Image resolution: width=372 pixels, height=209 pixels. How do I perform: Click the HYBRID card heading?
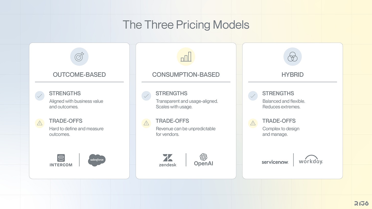pyautogui.click(x=293, y=75)
